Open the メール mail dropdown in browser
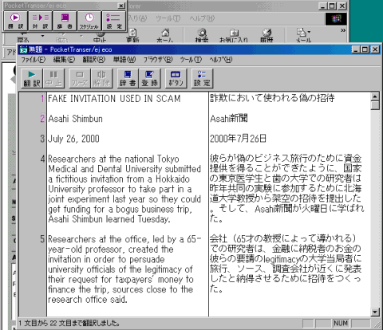Image resolution: width=383 pixels, height=330 pixels. 304,35
